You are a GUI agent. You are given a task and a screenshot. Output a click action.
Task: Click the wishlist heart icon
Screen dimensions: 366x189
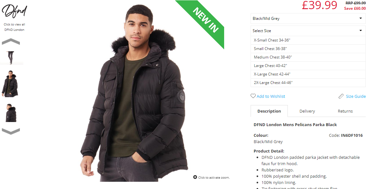pyautogui.click(x=253, y=96)
